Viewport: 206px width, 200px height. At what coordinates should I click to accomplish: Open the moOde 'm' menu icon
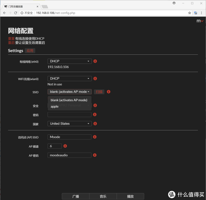[x=200, y=21]
